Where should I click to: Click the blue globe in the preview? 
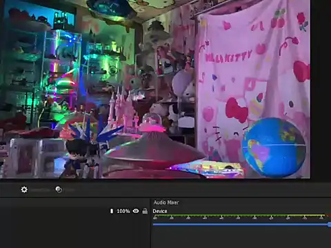[274, 147]
